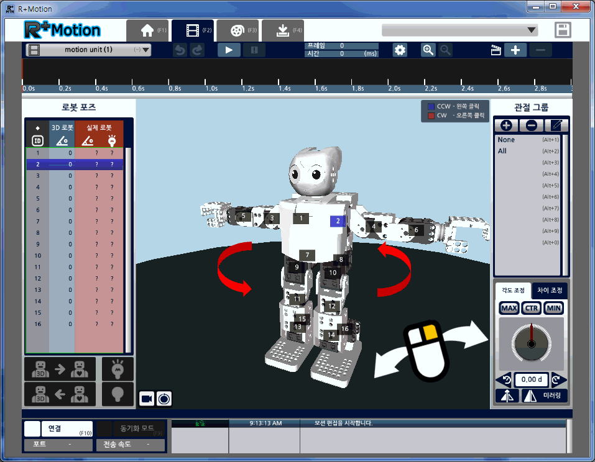This screenshot has height=462, width=595.
Task: Select the All joint group
Action: (502, 151)
